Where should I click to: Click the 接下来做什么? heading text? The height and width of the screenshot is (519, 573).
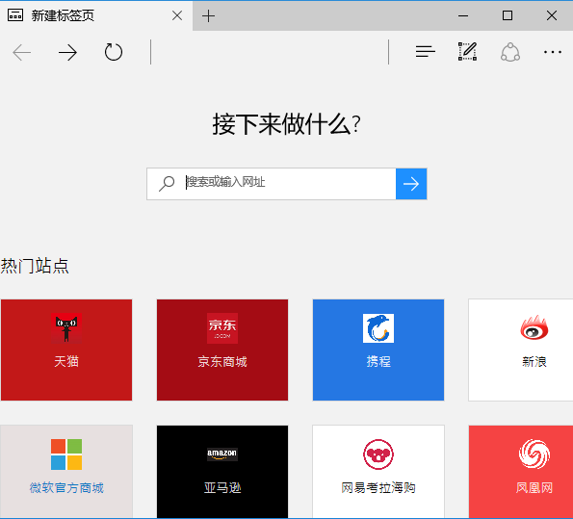287,124
